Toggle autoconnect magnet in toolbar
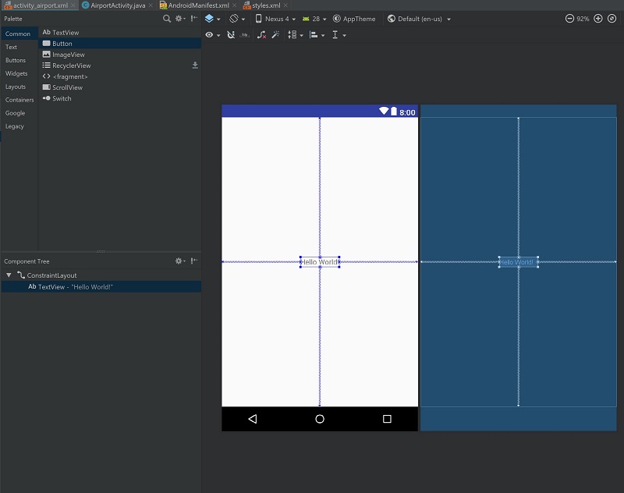Viewport: 624px width, 493px height. click(231, 35)
